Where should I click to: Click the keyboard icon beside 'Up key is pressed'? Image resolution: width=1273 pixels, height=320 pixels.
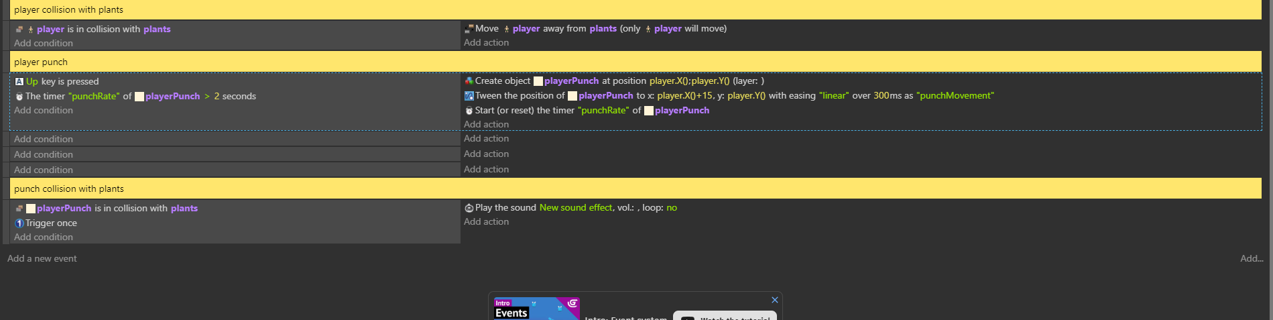point(19,82)
